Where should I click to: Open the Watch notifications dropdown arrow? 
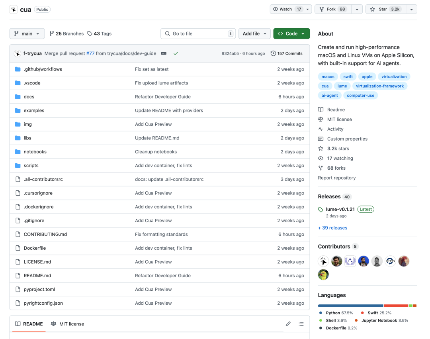pyautogui.click(x=308, y=9)
